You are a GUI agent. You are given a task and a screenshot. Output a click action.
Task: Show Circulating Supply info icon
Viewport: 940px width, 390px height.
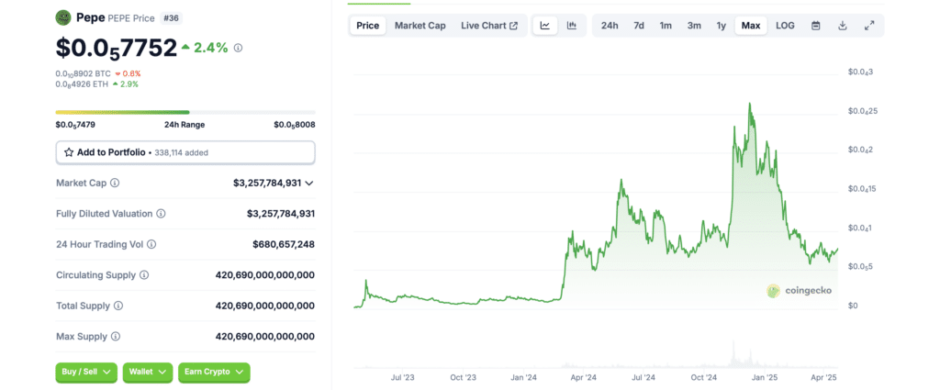click(144, 275)
